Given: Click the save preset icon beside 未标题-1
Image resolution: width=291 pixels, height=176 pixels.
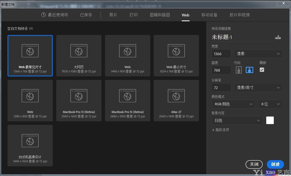Looking at the screenshot, I should pyautogui.click(x=278, y=37).
